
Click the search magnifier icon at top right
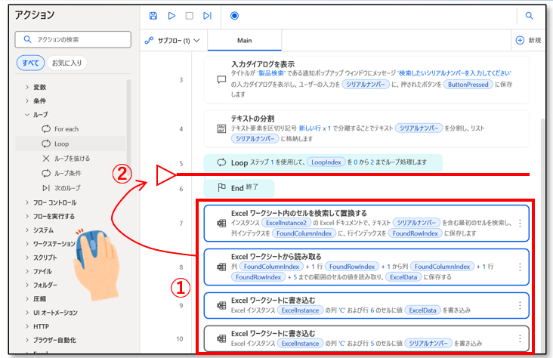coord(529,15)
